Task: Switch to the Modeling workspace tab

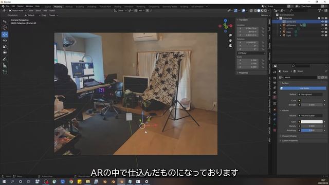Action: tap(58, 7)
